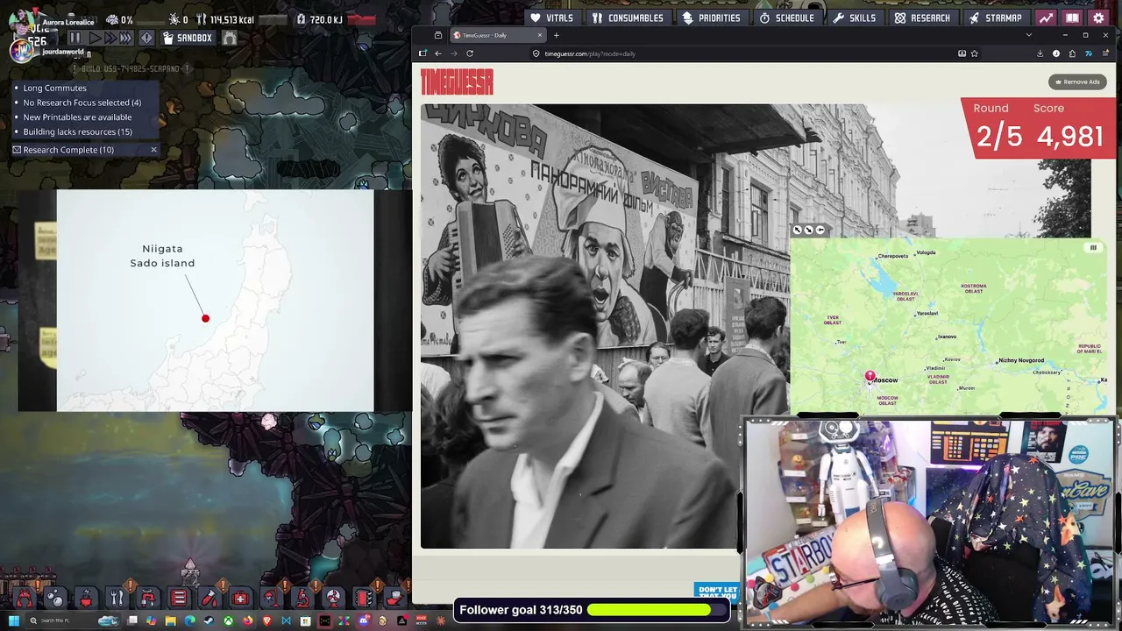Dismiss the Research Complete notification
Image resolution: width=1122 pixels, height=631 pixels.
tap(153, 150)
